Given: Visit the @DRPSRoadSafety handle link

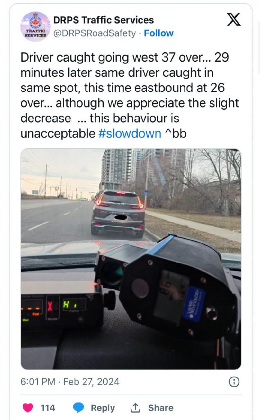Looking at the screenshot, I should pos(95,33).
